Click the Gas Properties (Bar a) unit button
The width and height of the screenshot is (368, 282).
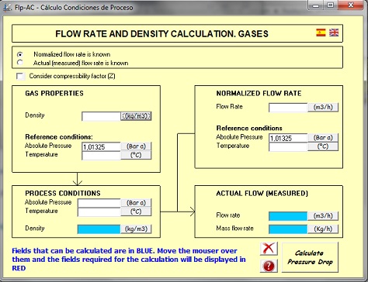coord(136,146)
